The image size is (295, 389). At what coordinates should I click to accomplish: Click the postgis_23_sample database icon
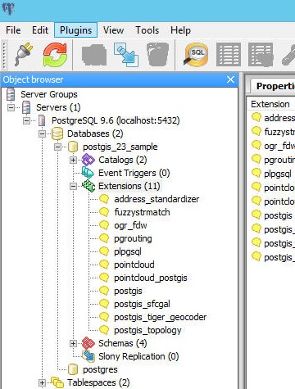tap(73, 147)
